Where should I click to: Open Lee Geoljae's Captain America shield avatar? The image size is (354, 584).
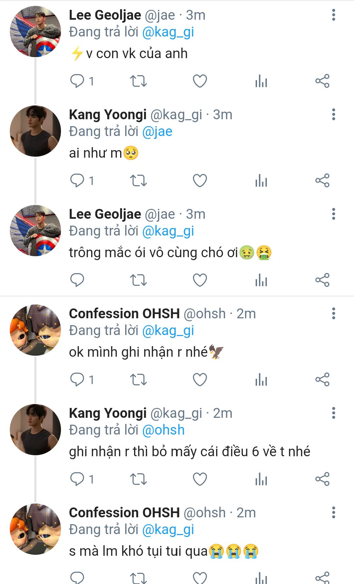pyautogui.click(x=35, y=32)
